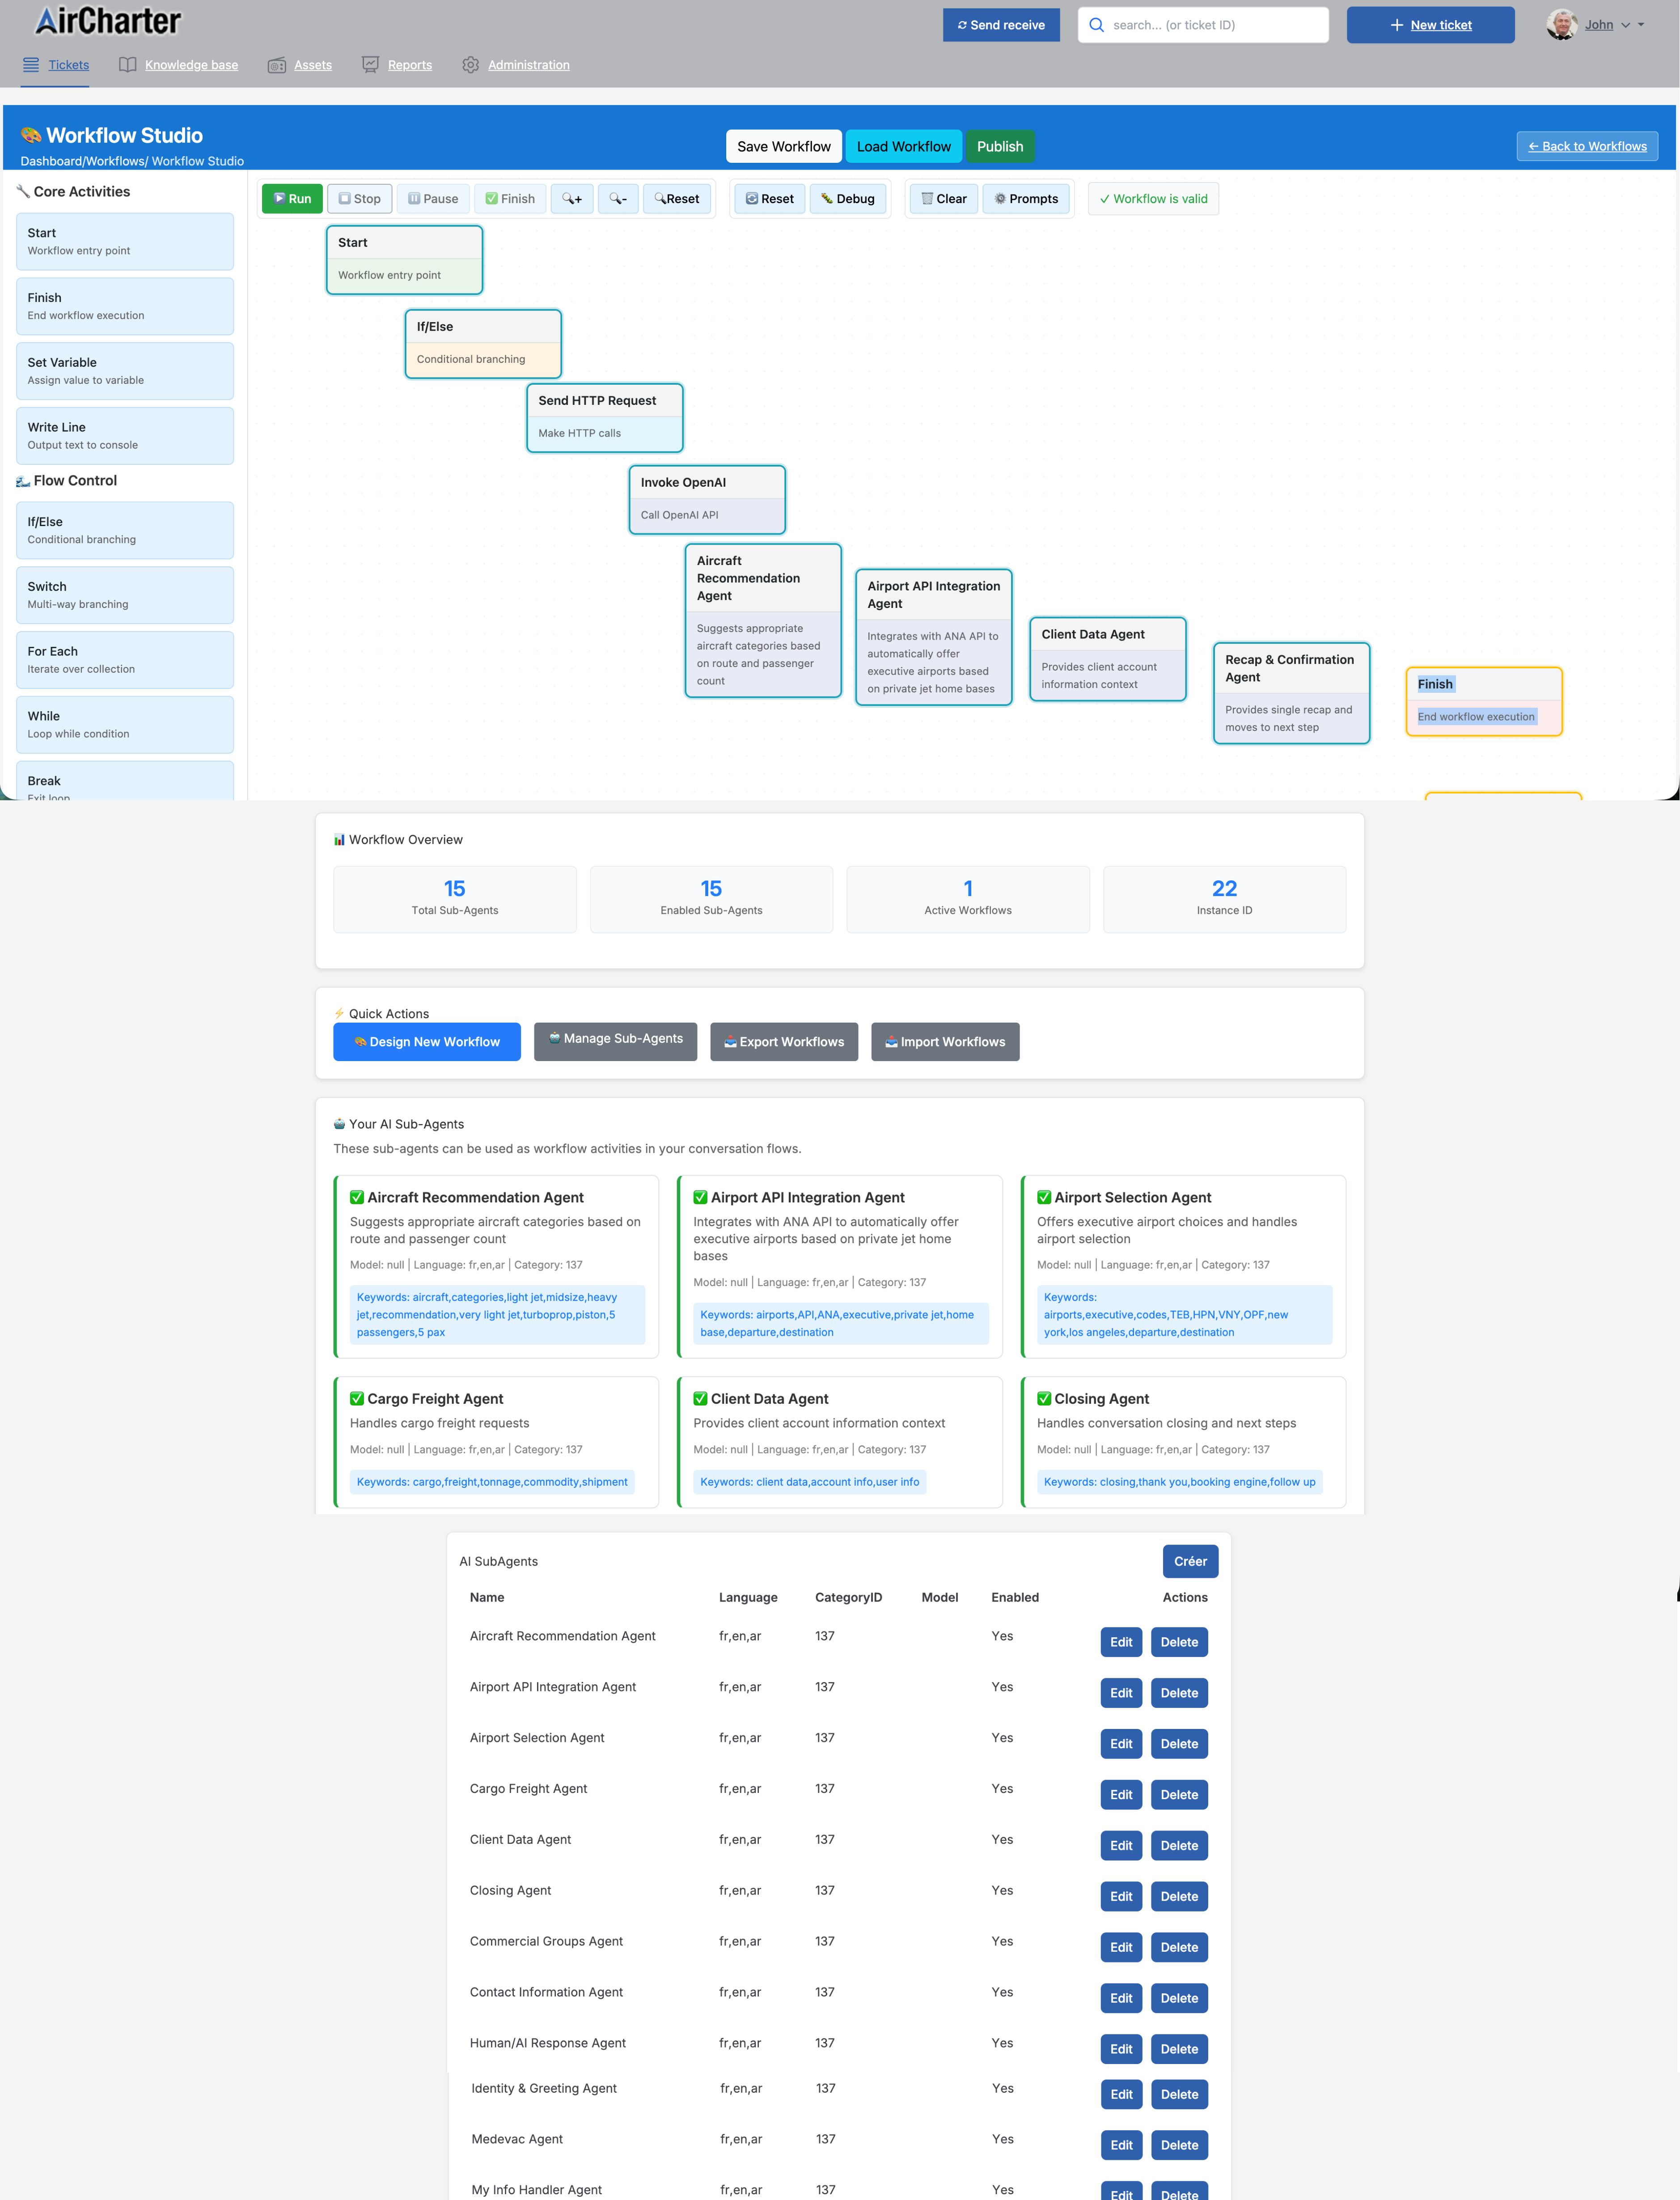
Task: Open the Debug tool
Action: coord(848,198)
